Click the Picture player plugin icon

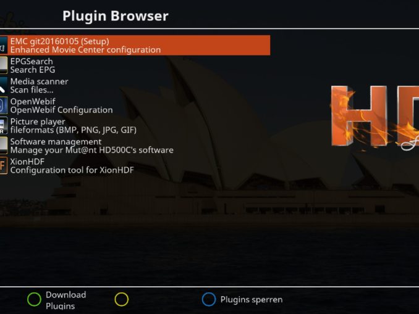coord(4,126)
